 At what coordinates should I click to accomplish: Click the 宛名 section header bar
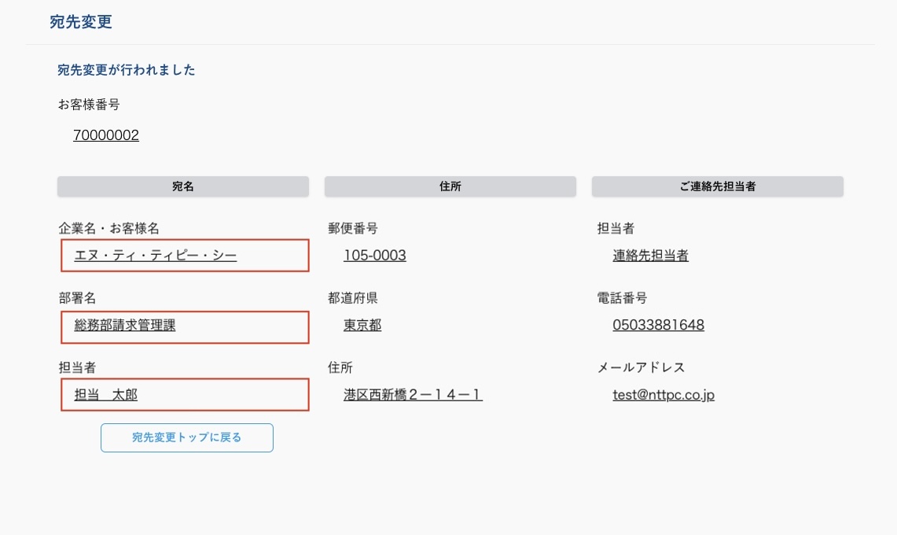(x=183, y=186)
